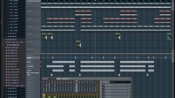
Task: Click the sample icon beside FLS_TomM 02
Action: click(x=6, y=80)
